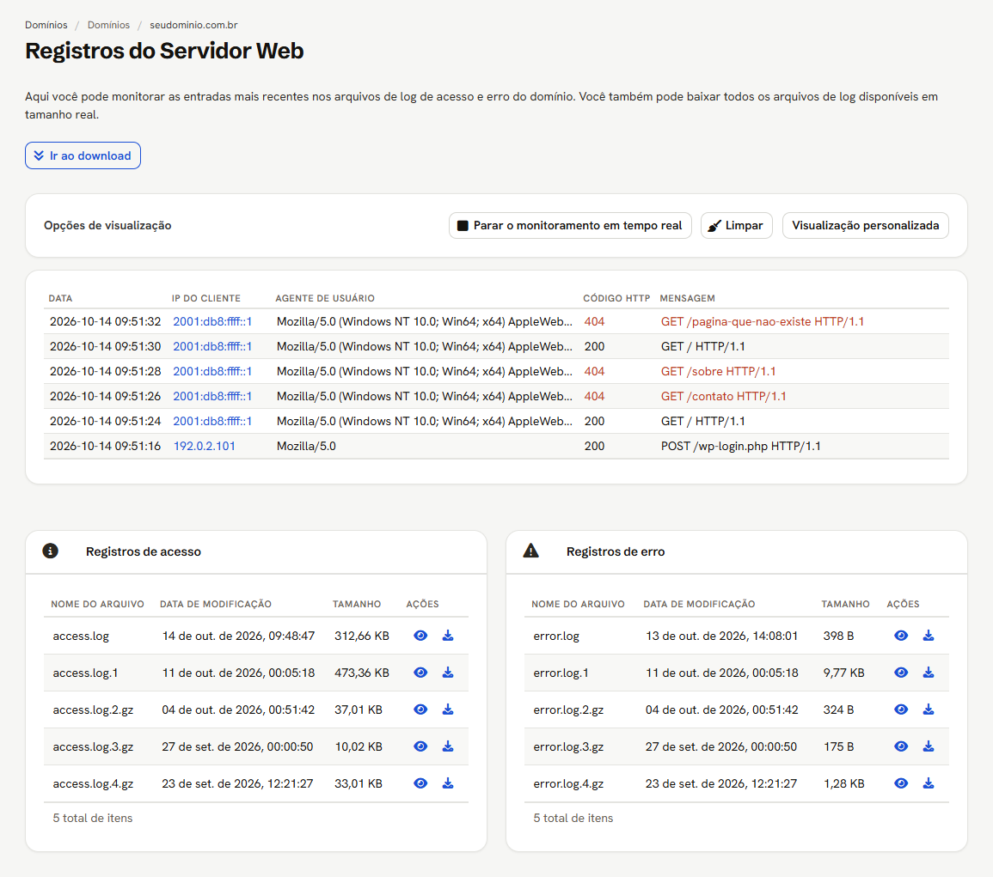Select the error.log.4.gz file name
Image resolution: width=993 pixels, height=877 pixels.
tap(568, 784)
